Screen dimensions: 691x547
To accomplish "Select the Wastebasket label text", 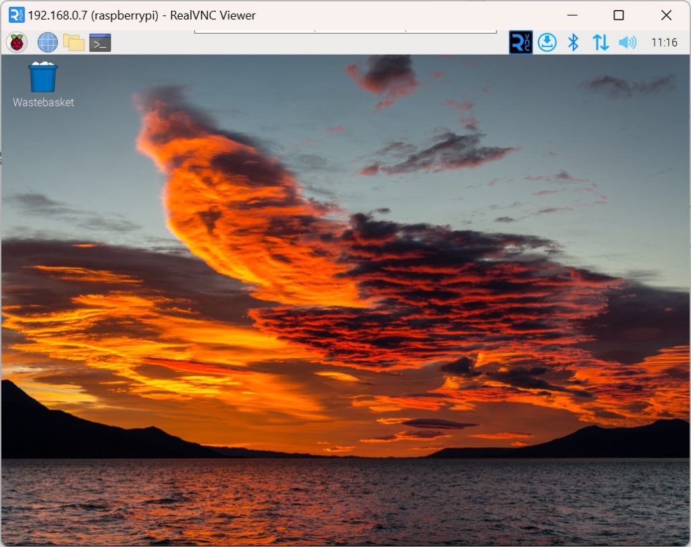I will [x=43, y=102].
